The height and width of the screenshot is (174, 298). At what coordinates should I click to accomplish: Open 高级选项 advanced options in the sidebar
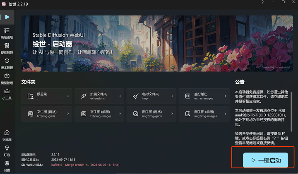7,33
